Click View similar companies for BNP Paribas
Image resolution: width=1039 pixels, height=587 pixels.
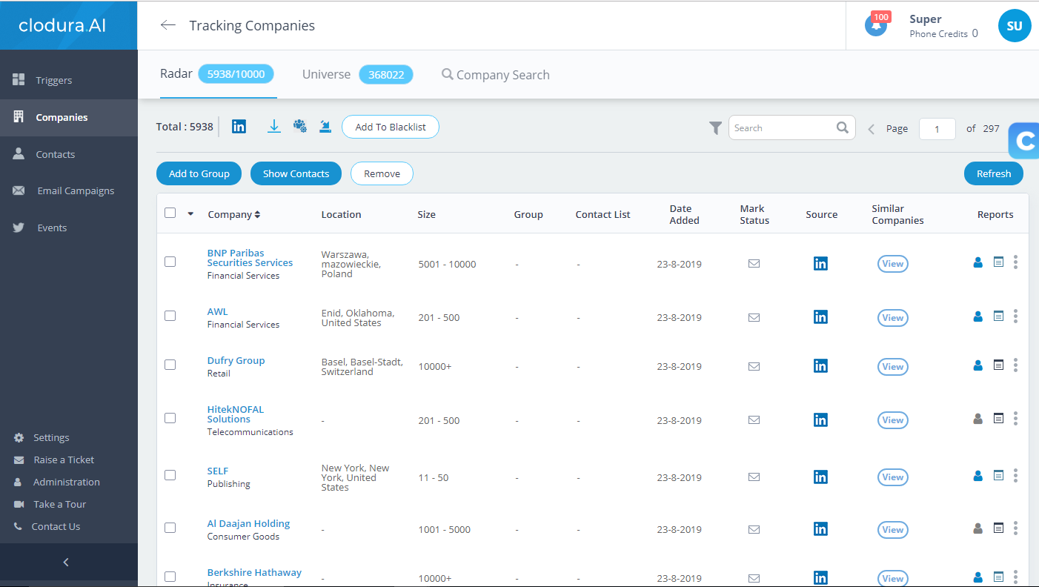(893, 264)
